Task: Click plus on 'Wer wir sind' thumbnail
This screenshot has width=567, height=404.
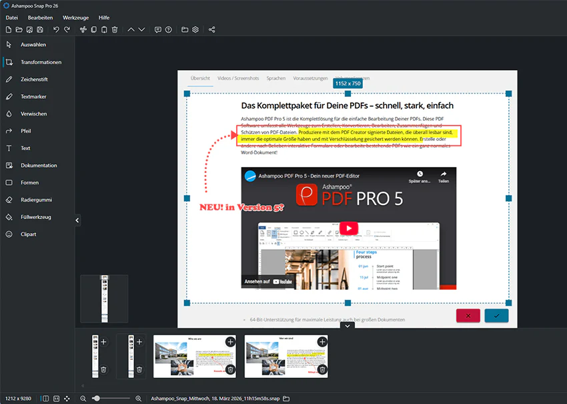Action: coord(322,341)
